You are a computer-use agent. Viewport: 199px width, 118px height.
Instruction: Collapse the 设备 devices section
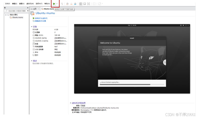[x=32, y=27]
